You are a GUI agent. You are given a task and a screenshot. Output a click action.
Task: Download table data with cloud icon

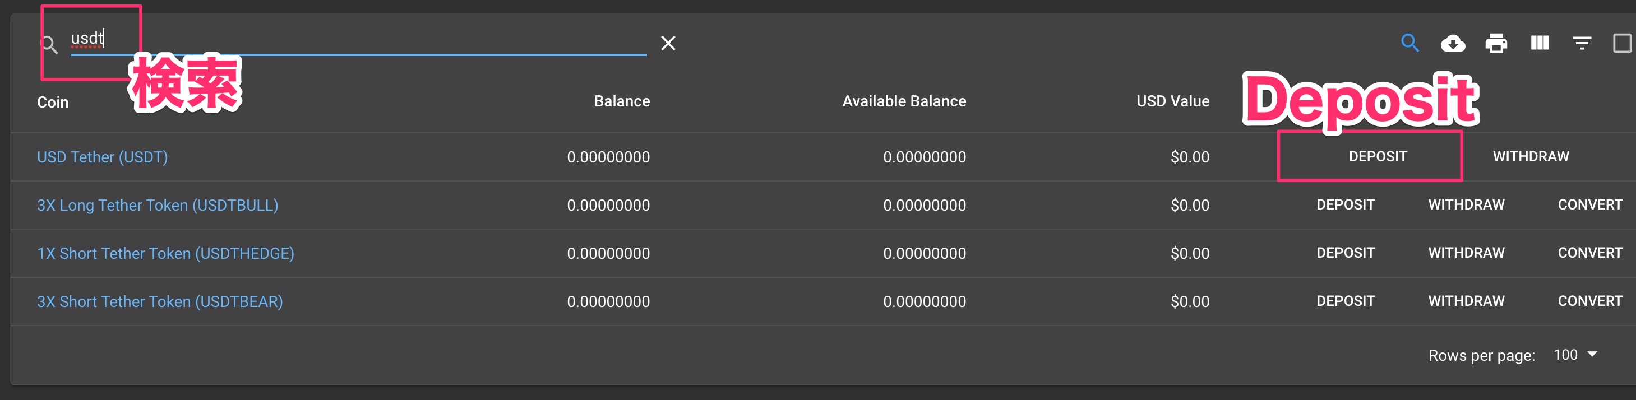click(1453, 43)
